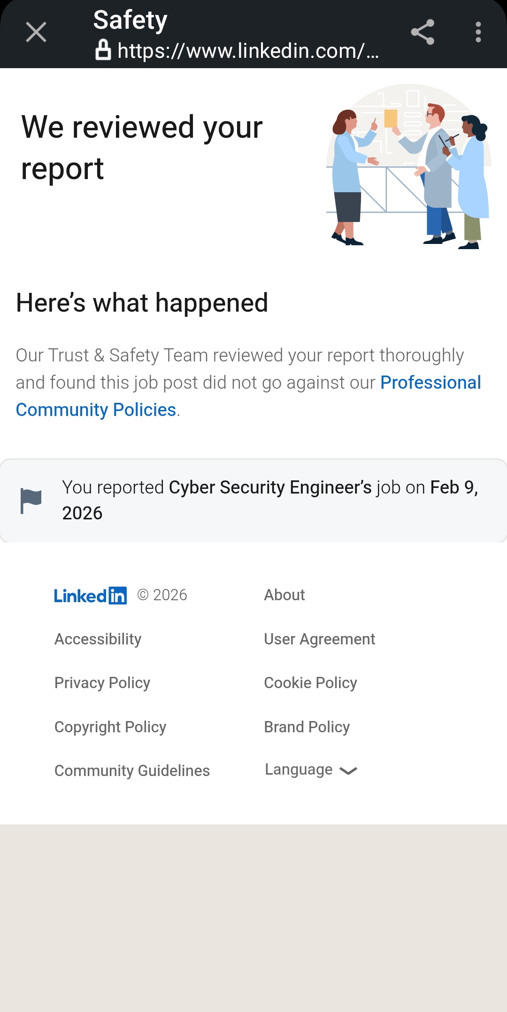Screen dimensions: 507x1012
Task: Expand the Language dropdown
Action: (x=299, y=769)
